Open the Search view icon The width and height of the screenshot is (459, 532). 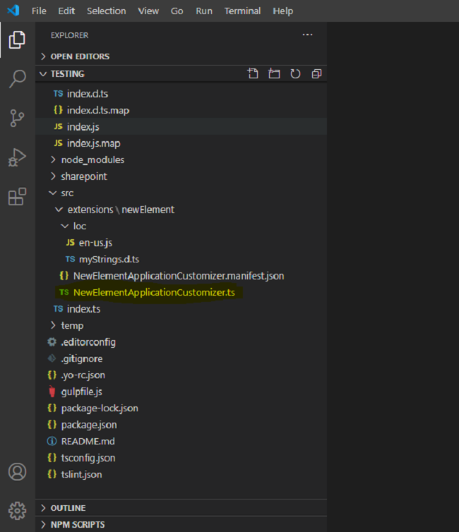pos(17,79)
